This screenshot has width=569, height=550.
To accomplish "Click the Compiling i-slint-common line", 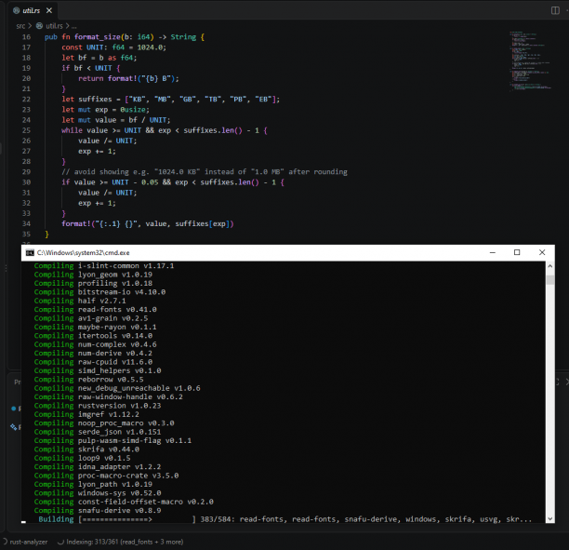I will pyautogui.click(x=104, y=266).
